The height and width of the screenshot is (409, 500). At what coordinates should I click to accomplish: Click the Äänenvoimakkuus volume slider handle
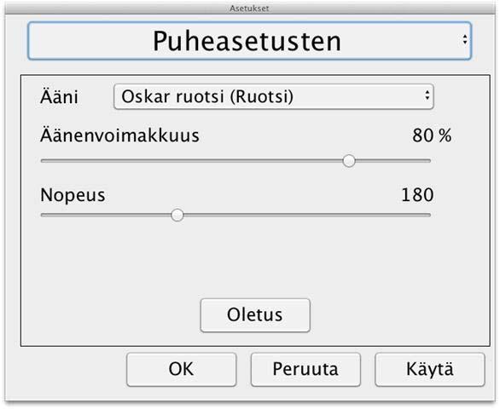349,161
